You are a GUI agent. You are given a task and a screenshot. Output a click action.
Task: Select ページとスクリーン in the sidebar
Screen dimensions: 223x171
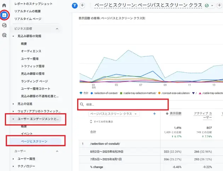[34, 141]
